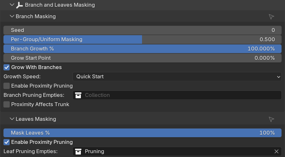Click the Branch Growth % slider

(x=142, y=49)
